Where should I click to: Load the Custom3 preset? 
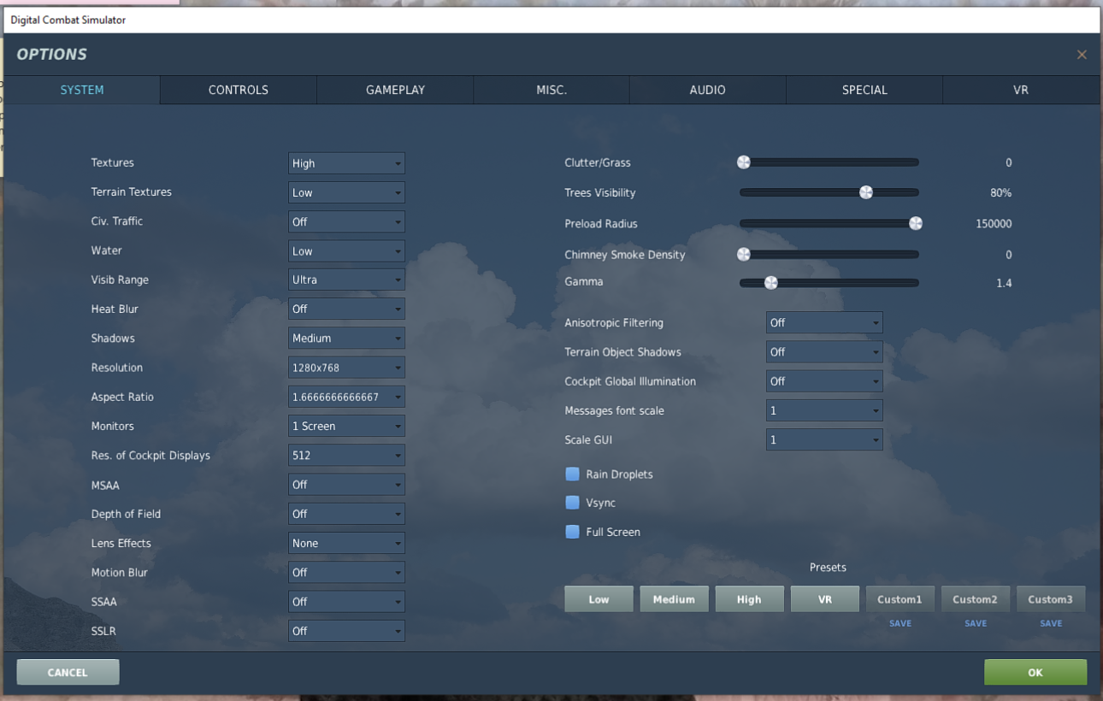tap(1050, 599)
